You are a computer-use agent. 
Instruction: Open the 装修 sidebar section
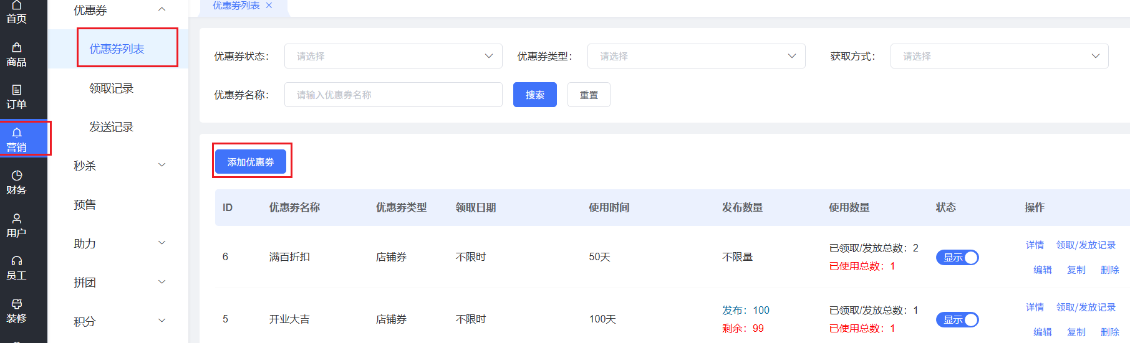coord(17,311)
